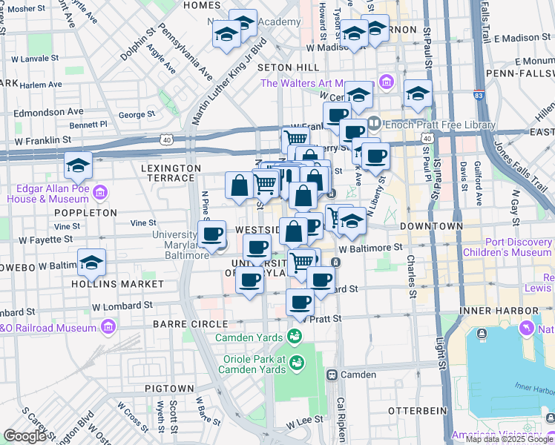Select the school marker above Hollins Market label
The image size is (555, 445).
pyautogui.click(x=92, y=263)
